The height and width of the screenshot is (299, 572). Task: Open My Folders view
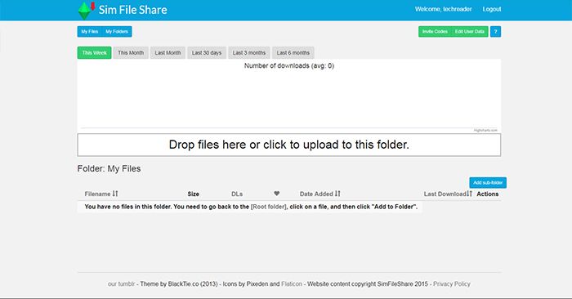[x=117, y=32]
